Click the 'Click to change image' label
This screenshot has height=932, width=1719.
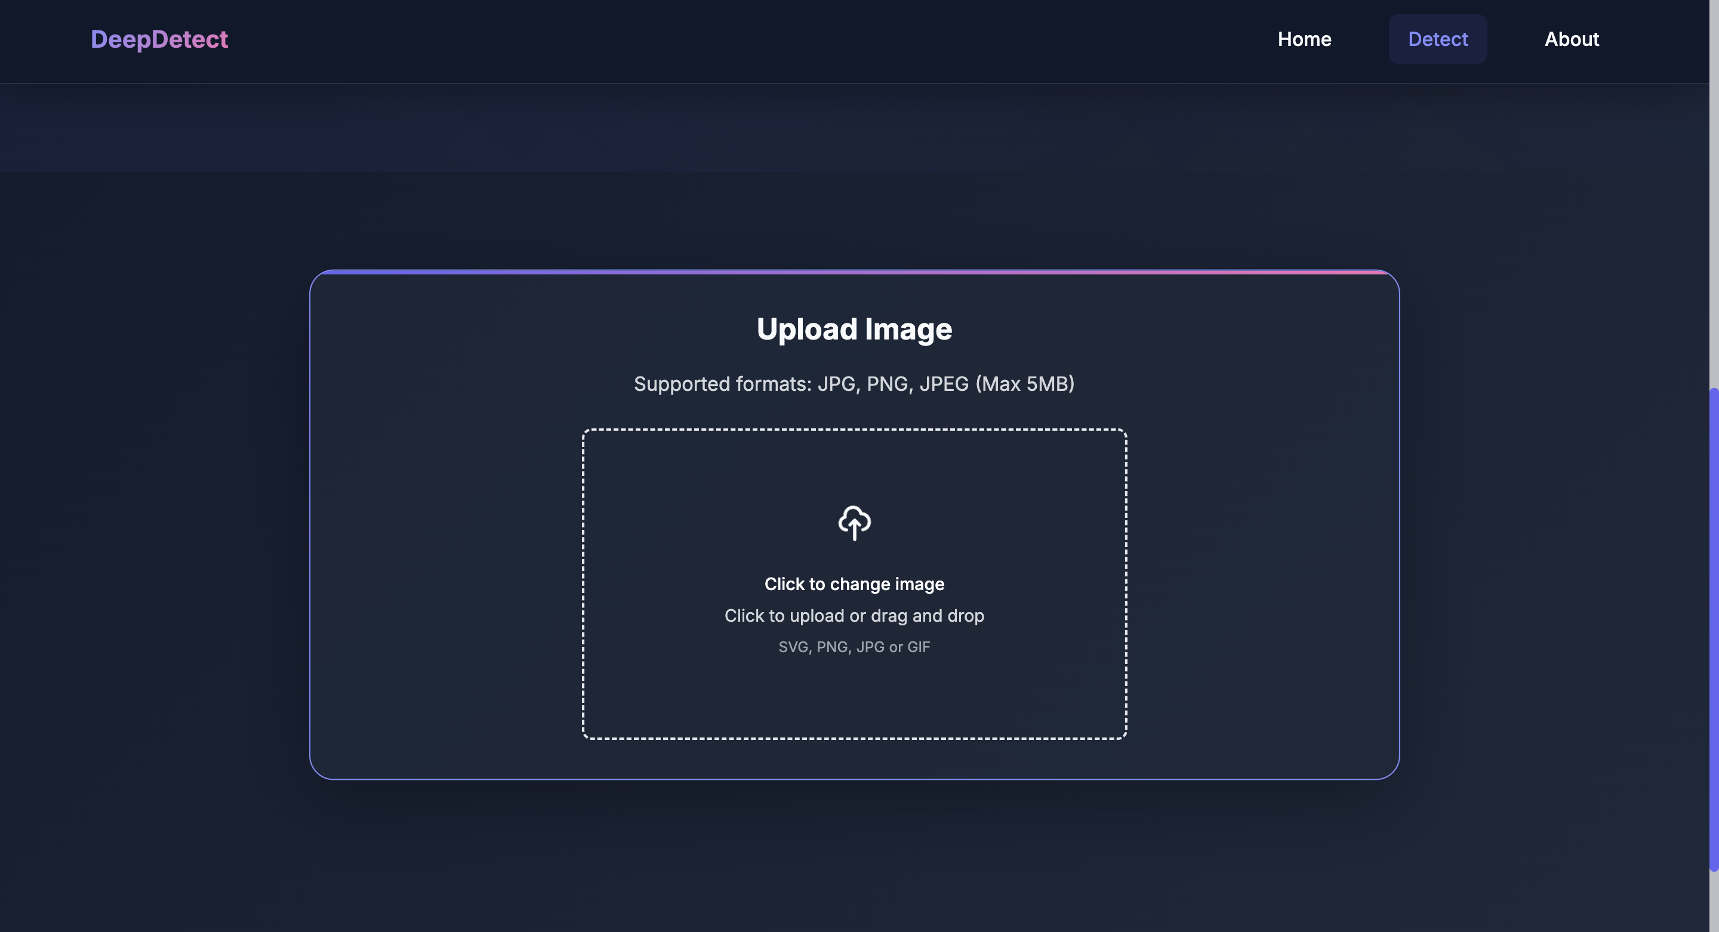click(x=854, y=584)
